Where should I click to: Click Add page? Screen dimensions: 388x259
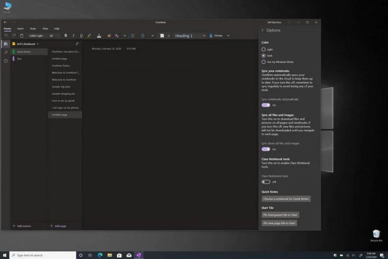tap(58, 226)
